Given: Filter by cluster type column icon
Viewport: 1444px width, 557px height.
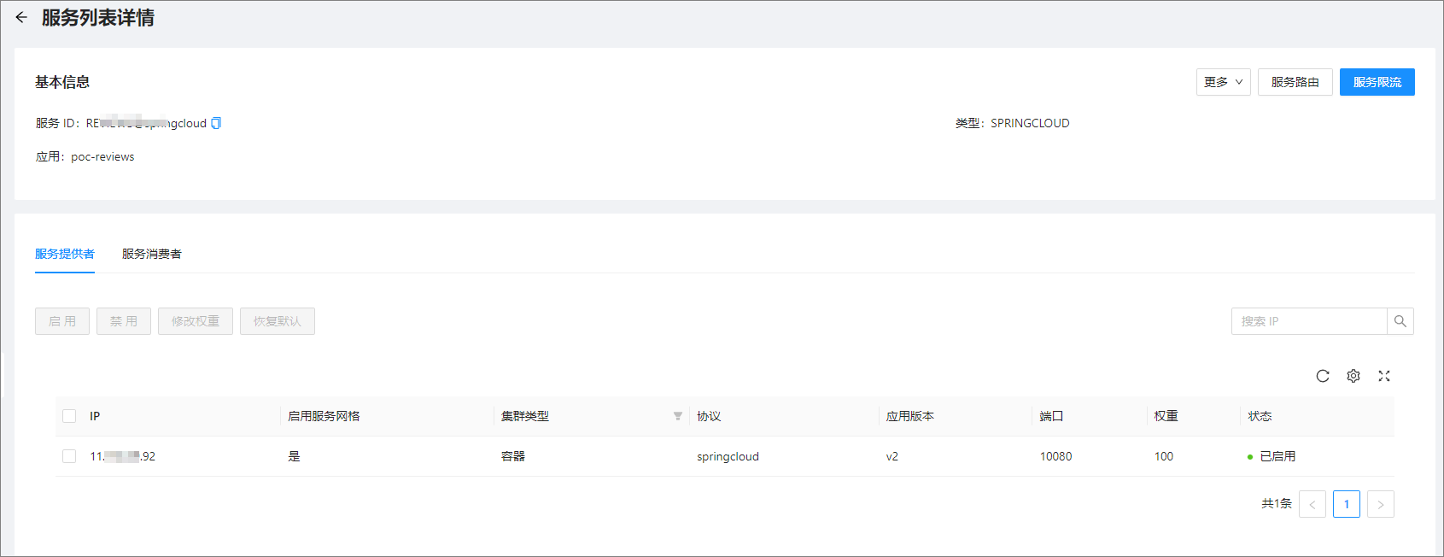Looking at the screenshot, I should click(678, 416).
